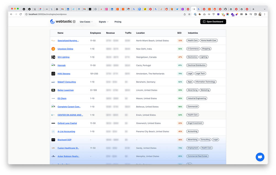The width and height of the screenshot is (276, 175).
Task: Expand the Use Cases dropdown
Action: pos(86,22)
